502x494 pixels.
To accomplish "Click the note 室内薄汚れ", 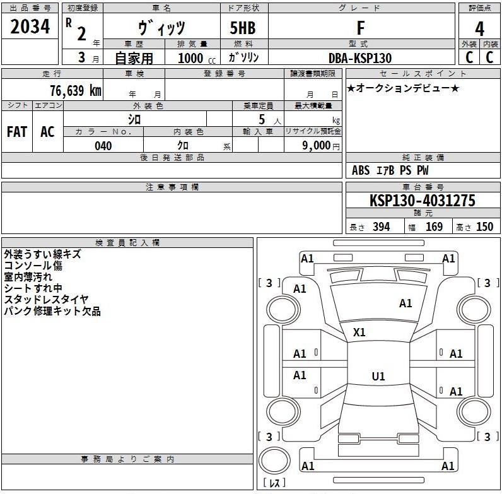I will point(28,277).
